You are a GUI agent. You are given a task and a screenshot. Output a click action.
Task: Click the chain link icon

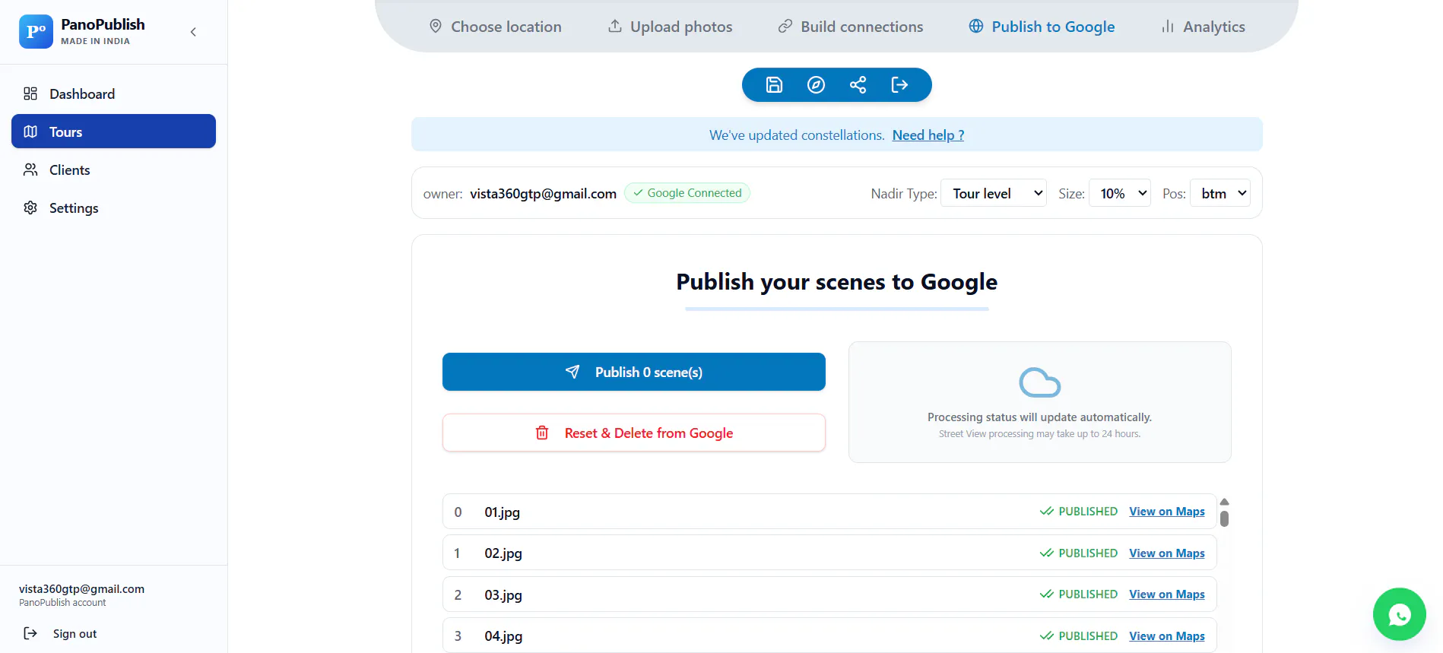[x=785, y=27]
